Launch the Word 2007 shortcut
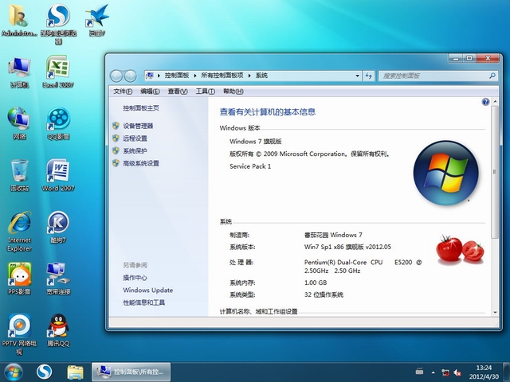This screenshot has height=382, width=510. (58, 175)
